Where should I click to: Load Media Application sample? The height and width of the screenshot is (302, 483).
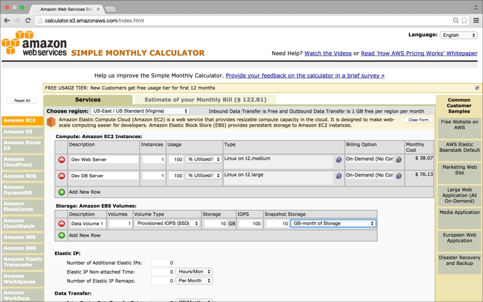point(459,218)
